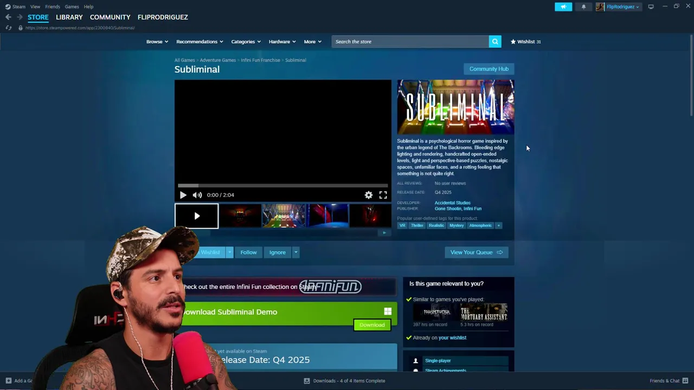Click the Windows platform icon on demo banner
This screenshot has width=694, height=390.
pos(388,311)
